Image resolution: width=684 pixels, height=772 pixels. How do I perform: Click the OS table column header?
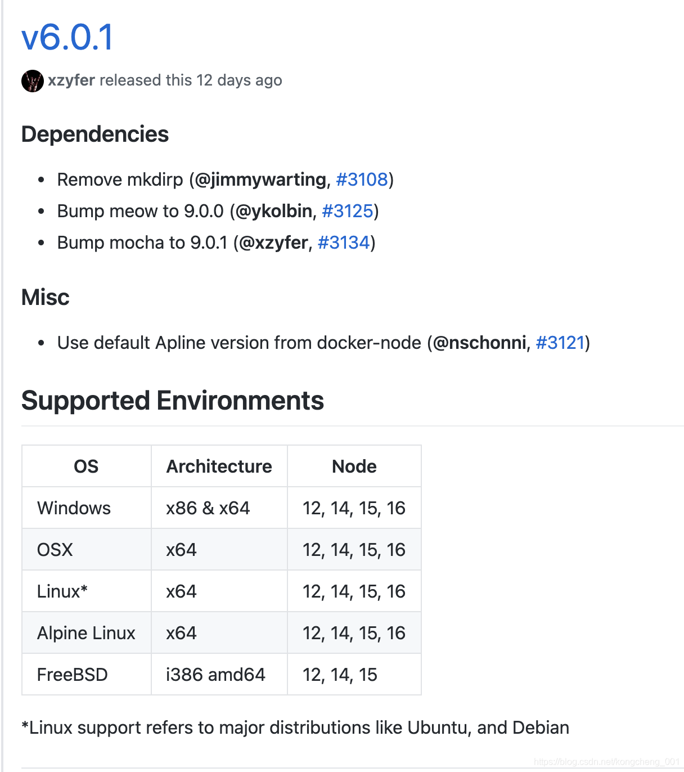(87, 466)
